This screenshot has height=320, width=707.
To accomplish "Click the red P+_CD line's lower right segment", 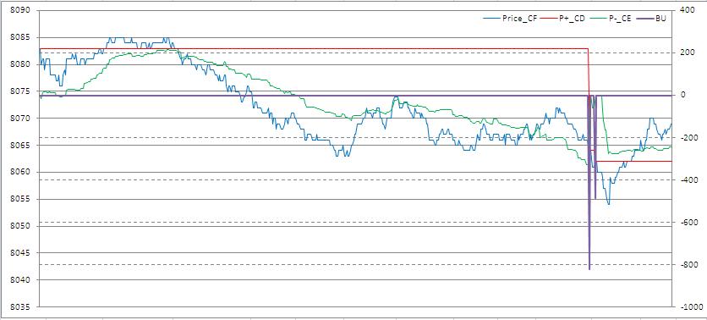I will [633, 161].
